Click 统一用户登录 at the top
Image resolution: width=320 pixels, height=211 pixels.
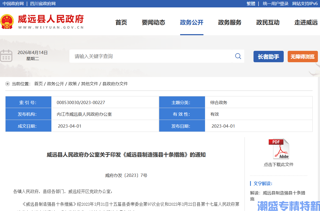click(x=275, y=4)
